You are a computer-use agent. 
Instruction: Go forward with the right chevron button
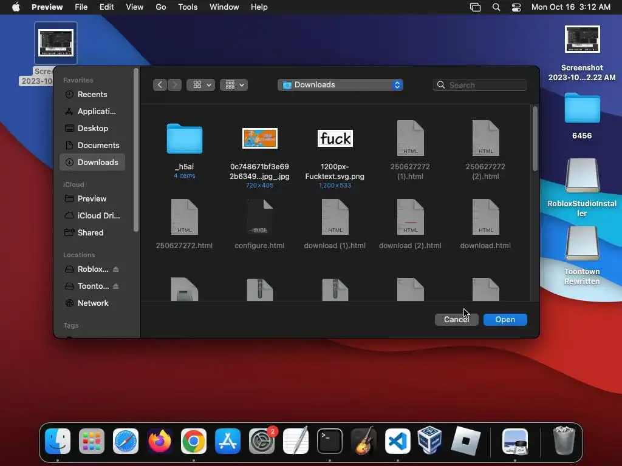[174, 85]
